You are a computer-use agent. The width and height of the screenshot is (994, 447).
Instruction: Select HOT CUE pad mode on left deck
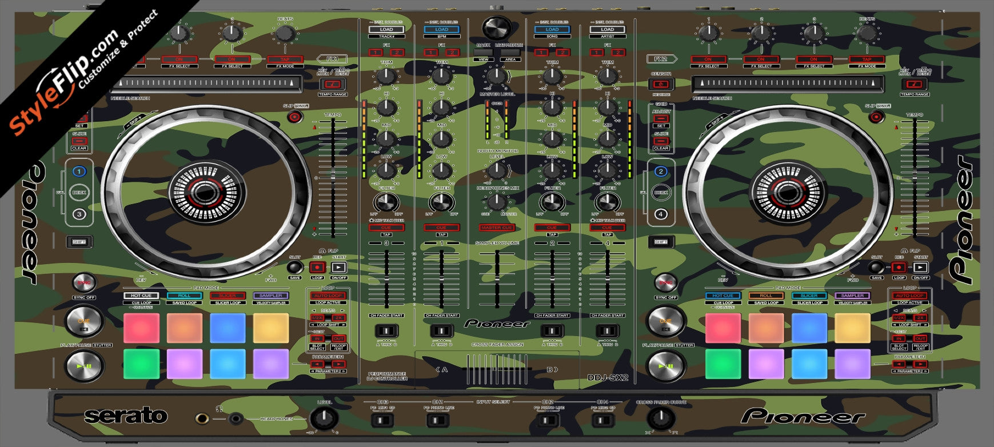pyautogui.click(x=141, y=296)
